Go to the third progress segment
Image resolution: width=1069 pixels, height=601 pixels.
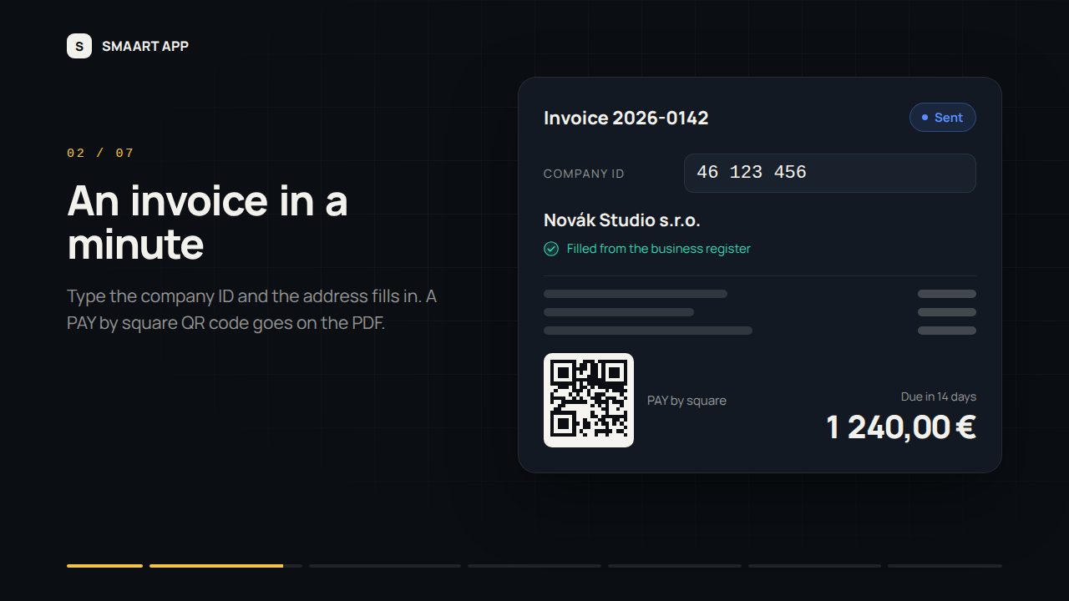[x=385, y=566]
